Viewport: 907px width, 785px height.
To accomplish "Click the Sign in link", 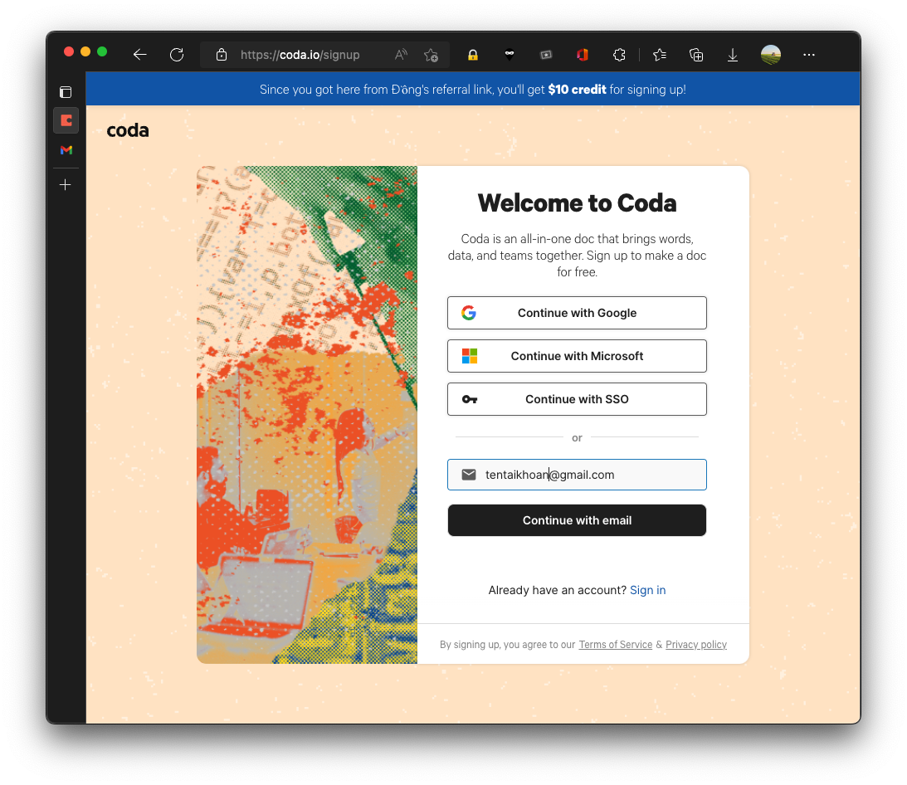I will pos(647,590).
